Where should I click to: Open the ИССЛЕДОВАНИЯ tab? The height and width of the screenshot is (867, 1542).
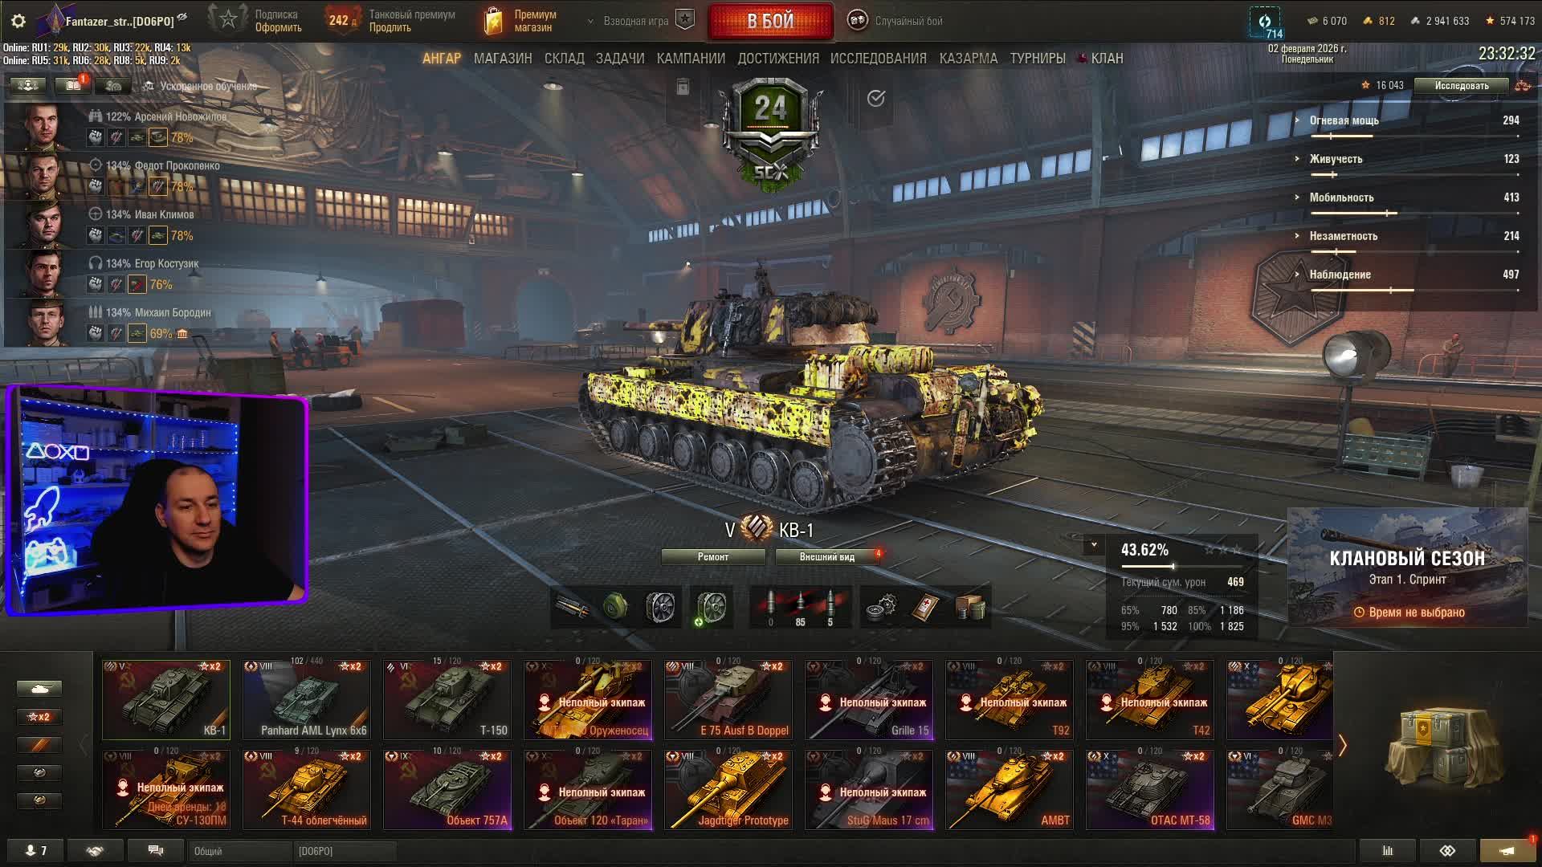point(879,59)
